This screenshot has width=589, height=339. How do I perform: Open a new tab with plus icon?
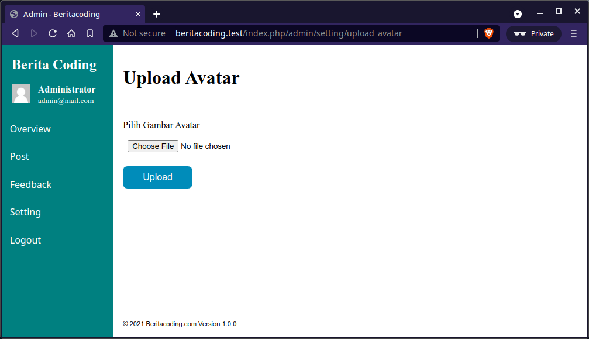(x=157, y=14)
